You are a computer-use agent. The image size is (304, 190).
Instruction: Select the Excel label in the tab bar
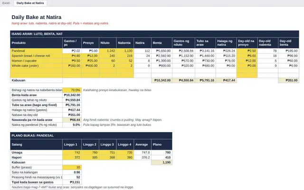[x=6, y=3]
